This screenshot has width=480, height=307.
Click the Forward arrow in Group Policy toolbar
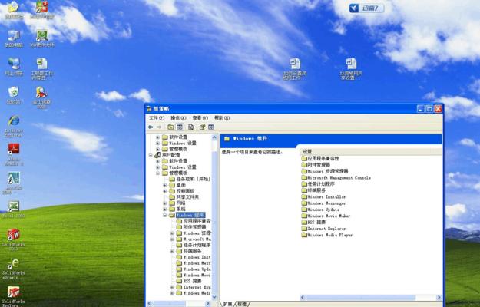pyautogui.click(x=159, y=127)
